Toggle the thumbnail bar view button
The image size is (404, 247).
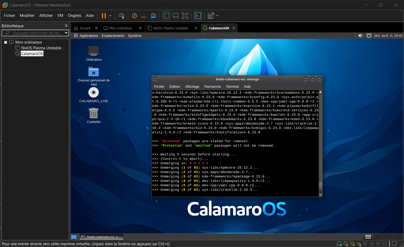click(175, 16)
